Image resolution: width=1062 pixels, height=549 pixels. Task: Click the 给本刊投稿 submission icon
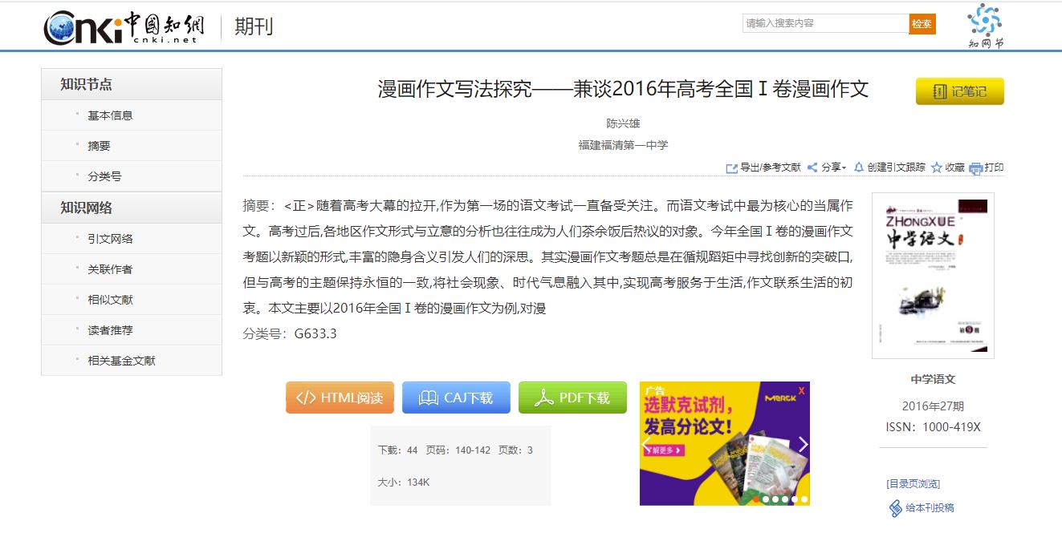(x=895, y=509)
